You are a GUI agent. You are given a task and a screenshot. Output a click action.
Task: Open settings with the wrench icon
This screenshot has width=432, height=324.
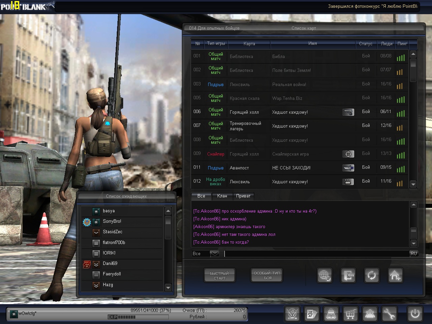click(x=389, y=314)
